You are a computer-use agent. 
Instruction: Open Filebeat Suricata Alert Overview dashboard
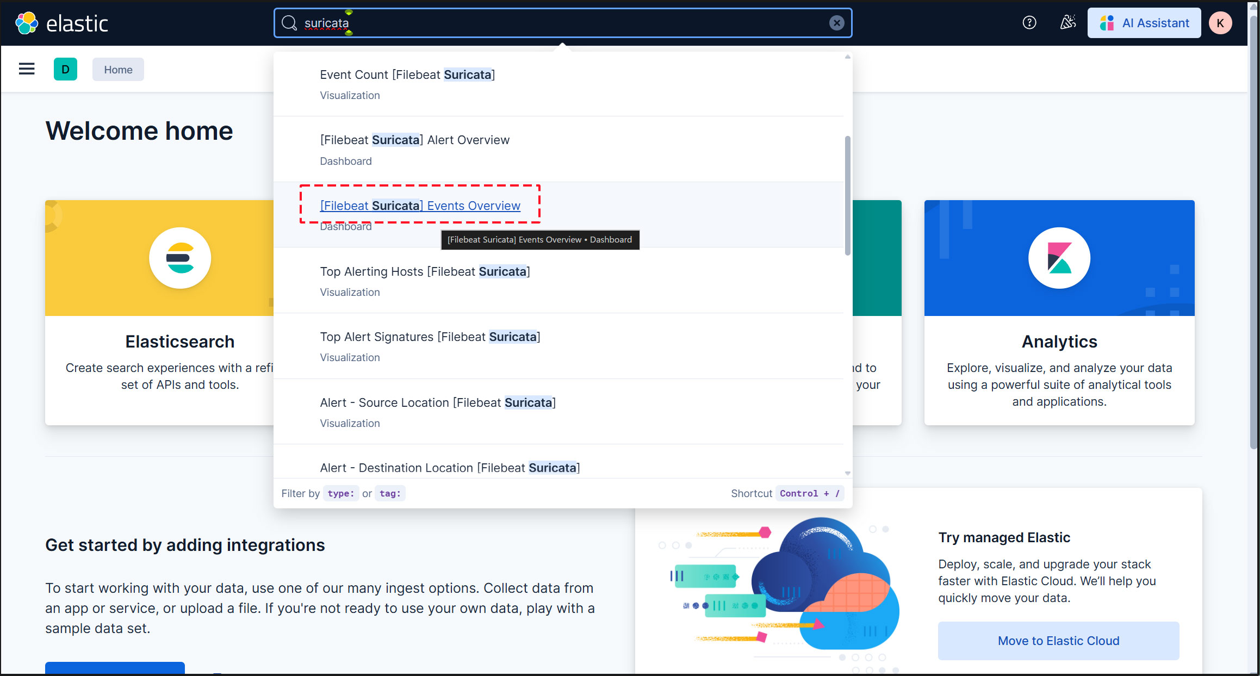click(414, 140)
